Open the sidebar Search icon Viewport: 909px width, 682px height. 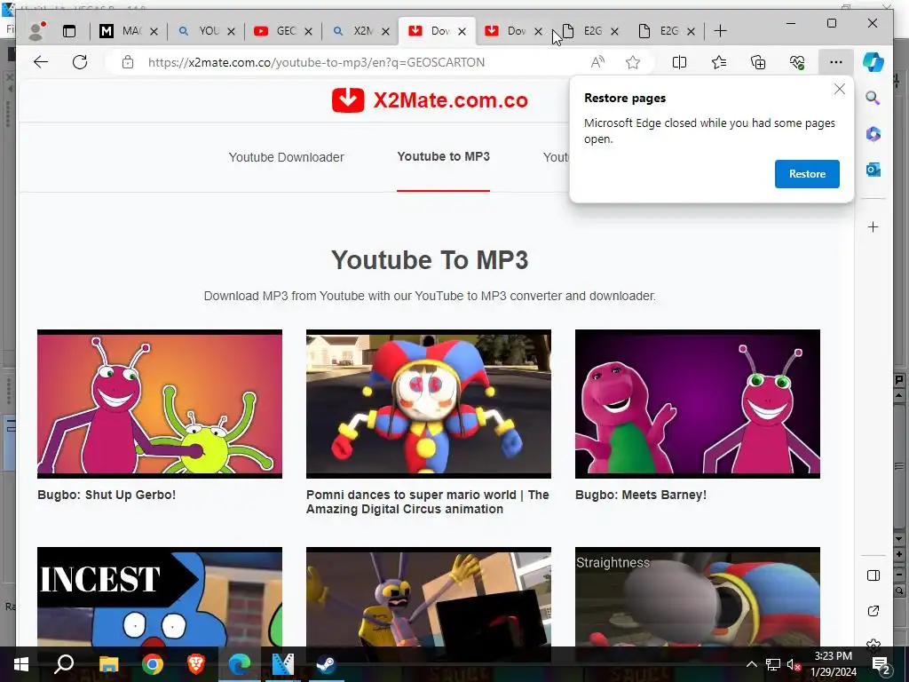(x=873, y=98)
